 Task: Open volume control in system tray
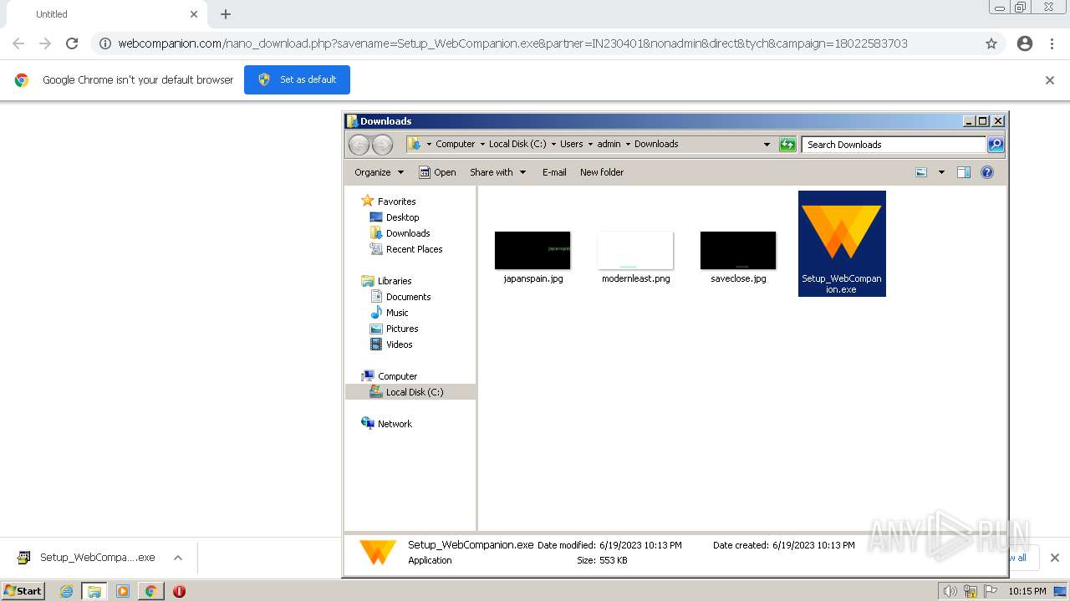coord(950,591)
